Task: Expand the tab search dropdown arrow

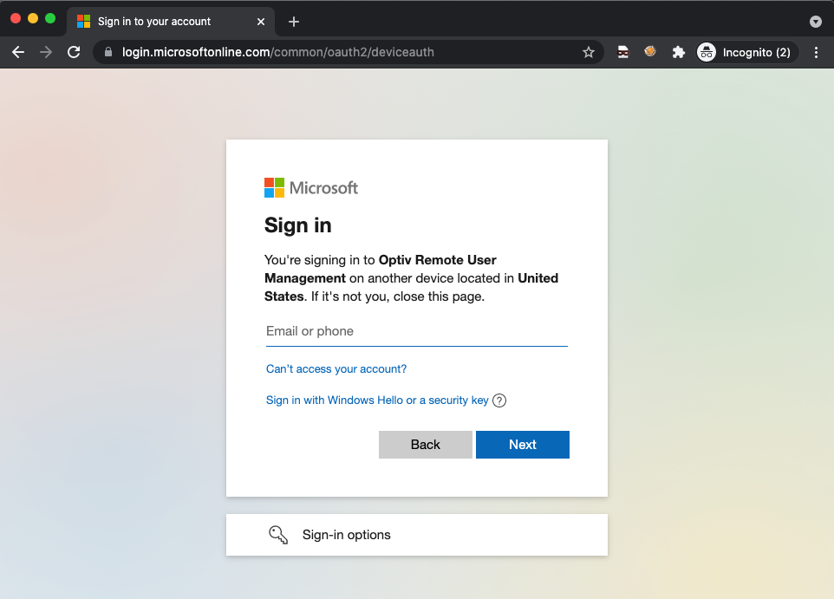Action: 815,22
